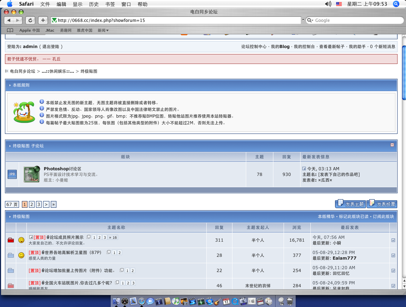Toggle checkbox for 世界各地高解析卫星图 topic row
The width and height of the screenshot is (406, 307).
tap(393, 255)
